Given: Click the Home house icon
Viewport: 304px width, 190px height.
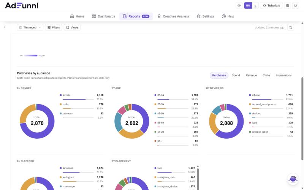Looking at the screenshot, I should point(72,16).
